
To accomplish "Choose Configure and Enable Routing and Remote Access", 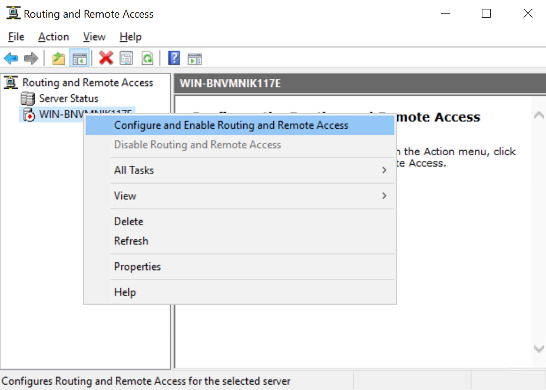I will pos(240,125).
